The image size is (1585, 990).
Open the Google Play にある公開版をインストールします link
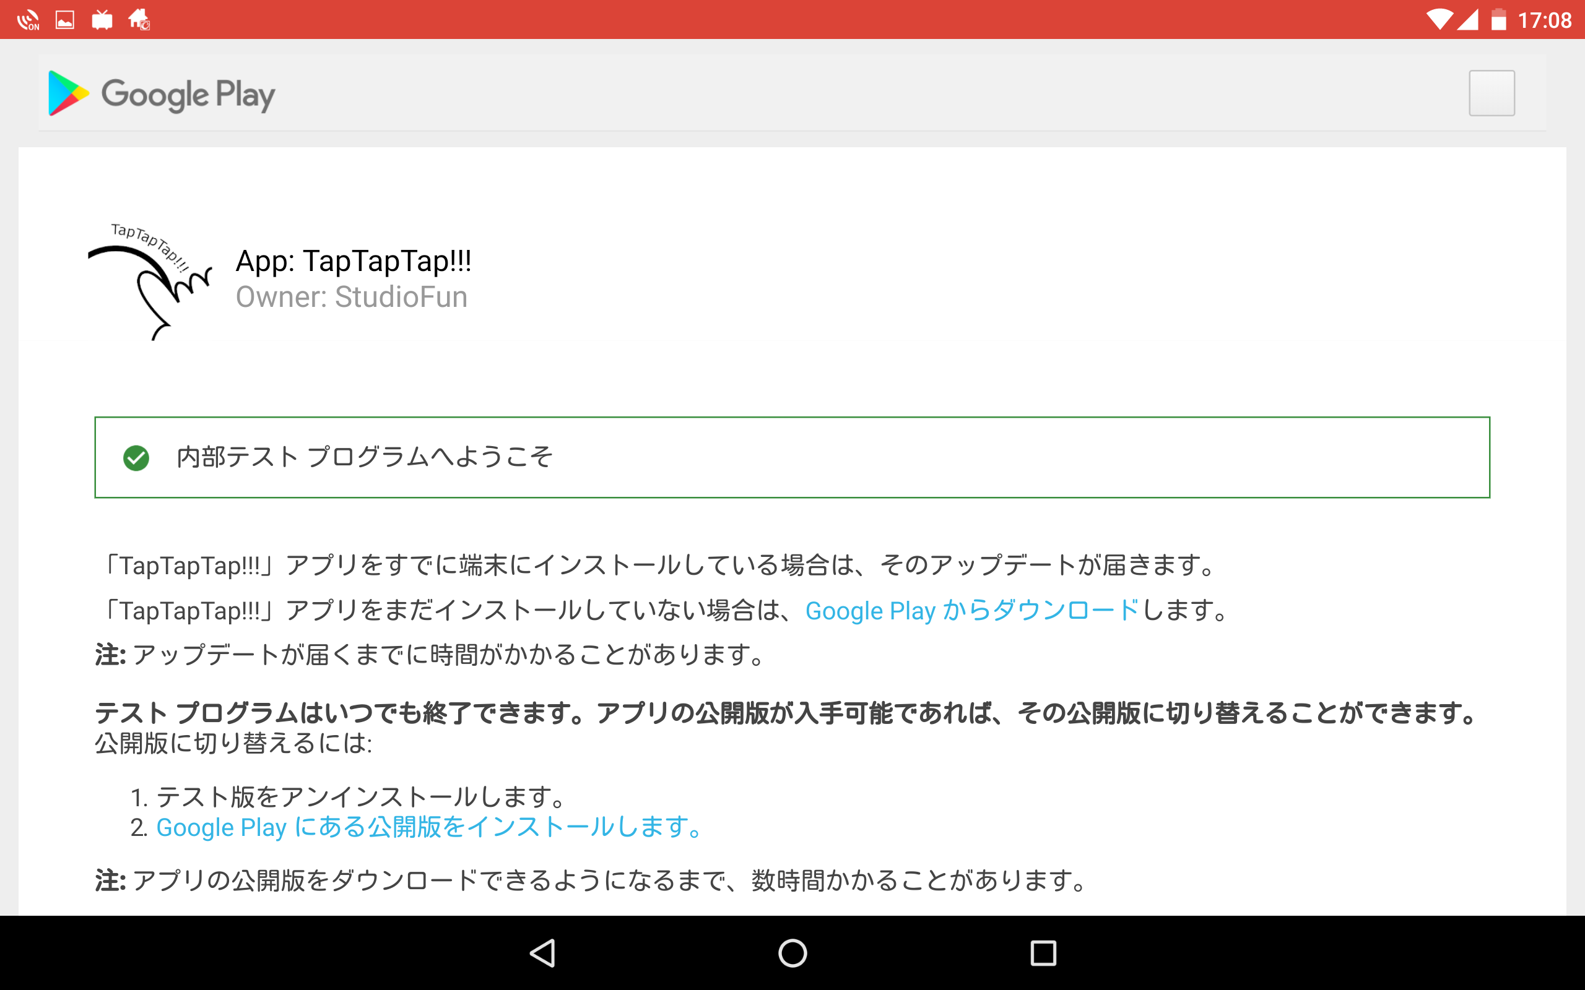430,827
